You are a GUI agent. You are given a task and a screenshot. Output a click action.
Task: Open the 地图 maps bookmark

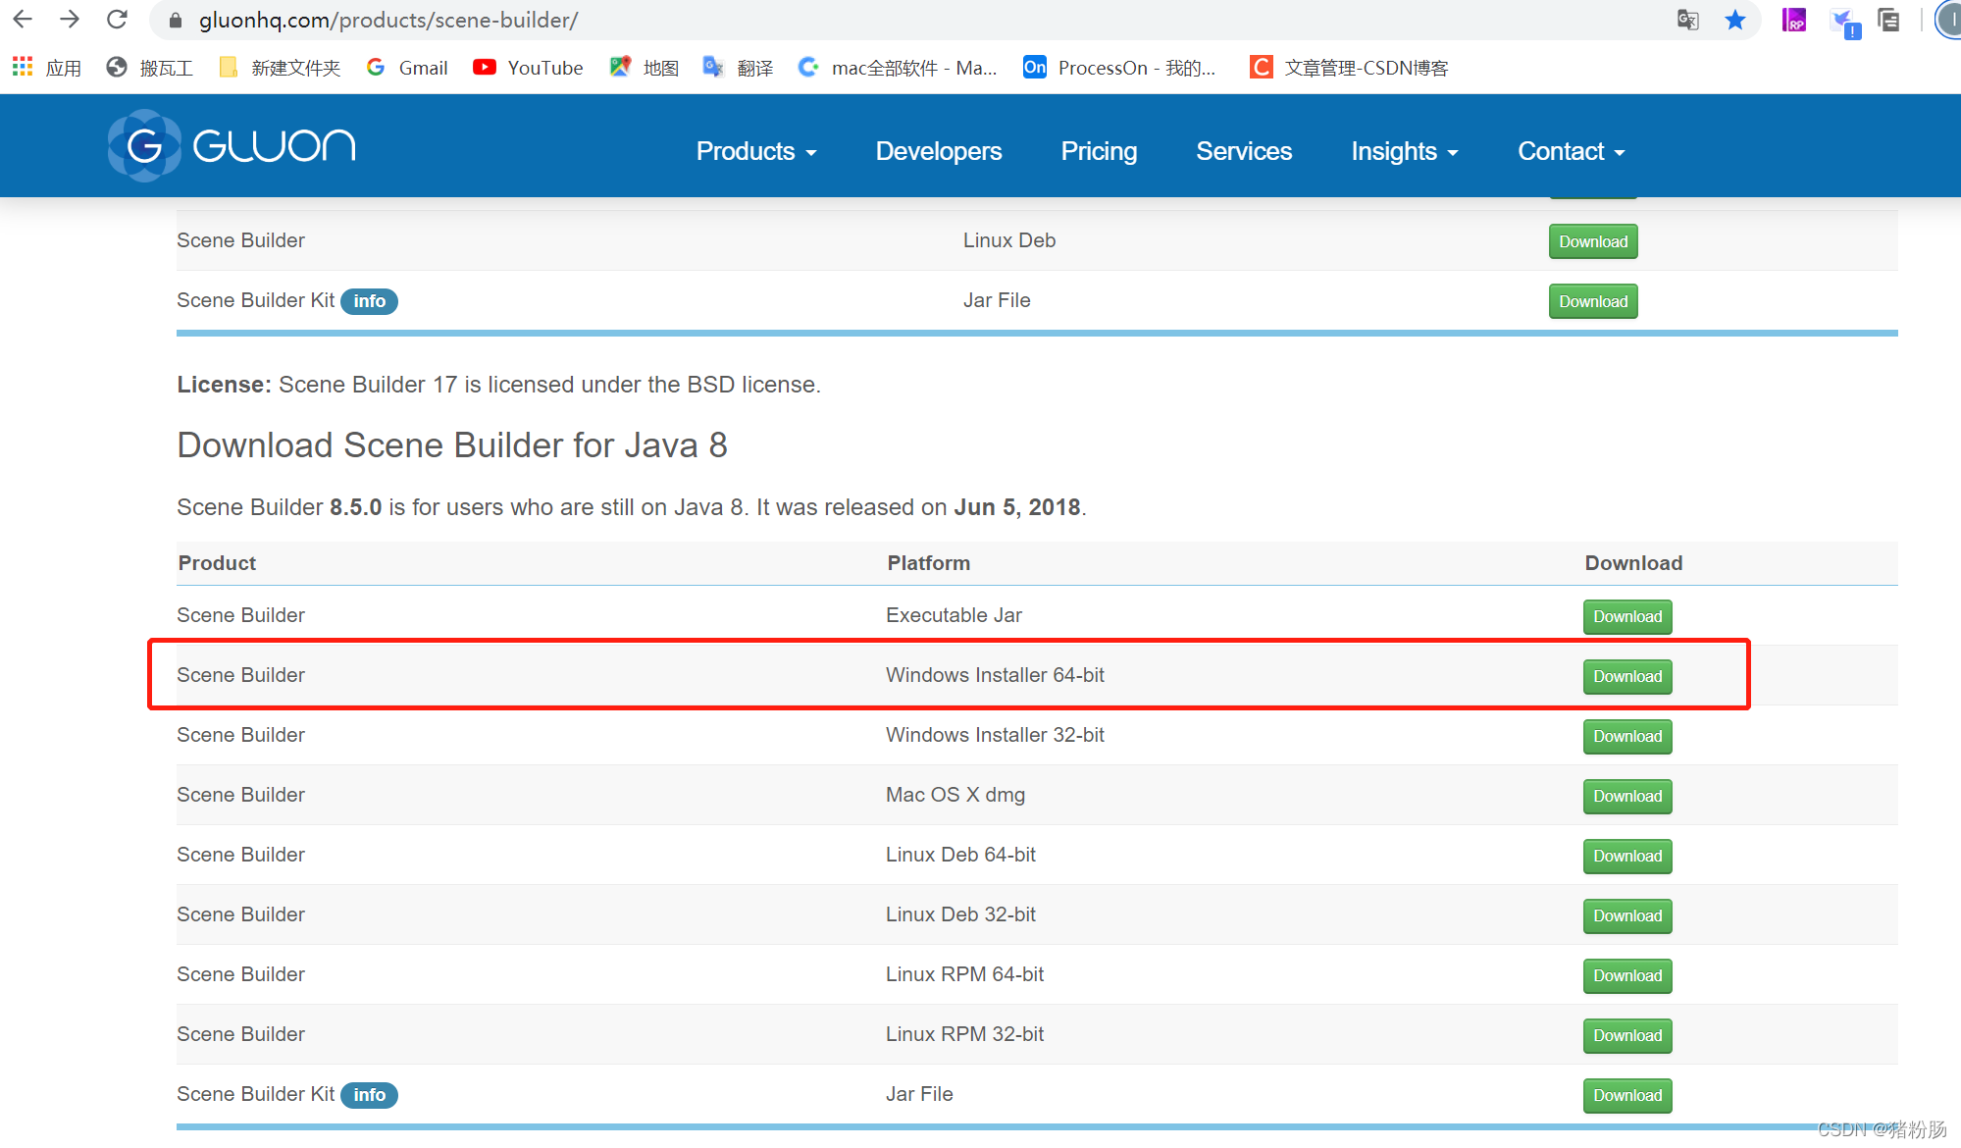pos(644,67)
